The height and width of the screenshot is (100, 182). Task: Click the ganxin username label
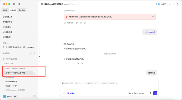click(x=9, y=97)
